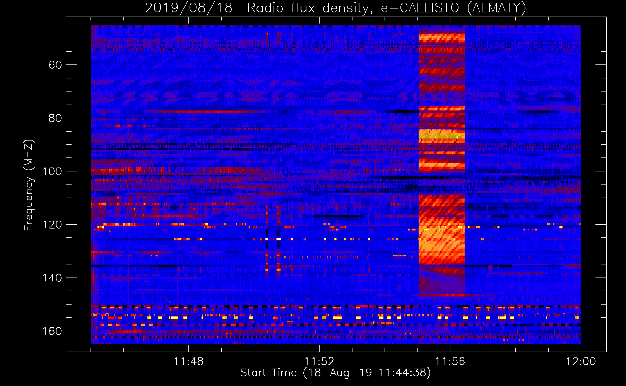The image size is (626, 386).
Task: Click the 'Start Time (18-Aug-19 11:44:38)' axis title
Action: (x=335, y=373)
